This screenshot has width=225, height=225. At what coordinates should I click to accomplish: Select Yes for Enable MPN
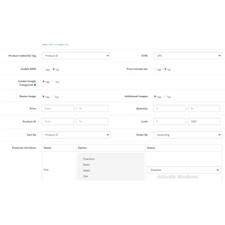tap(43, 69)
